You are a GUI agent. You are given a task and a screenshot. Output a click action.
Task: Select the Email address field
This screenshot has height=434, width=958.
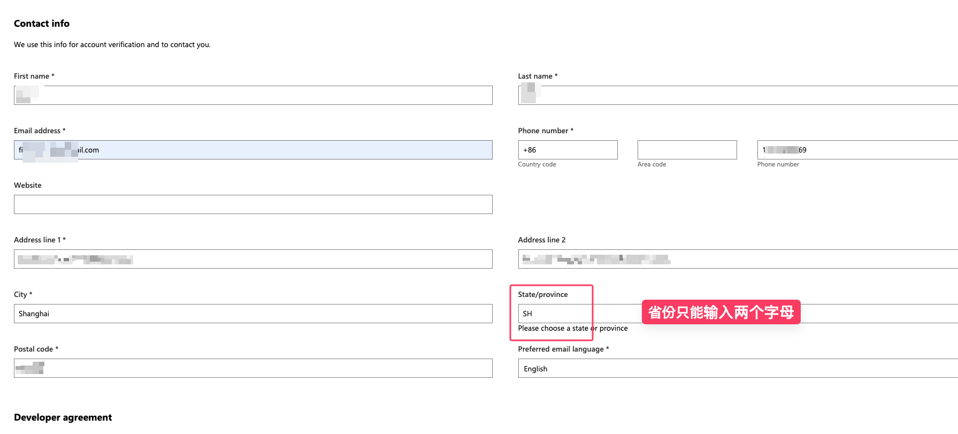252,150
